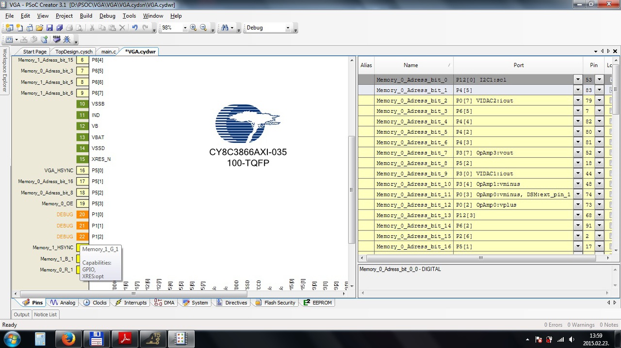
Task: Click the Paste clipboard icon
Action: [x=112, y=28]
